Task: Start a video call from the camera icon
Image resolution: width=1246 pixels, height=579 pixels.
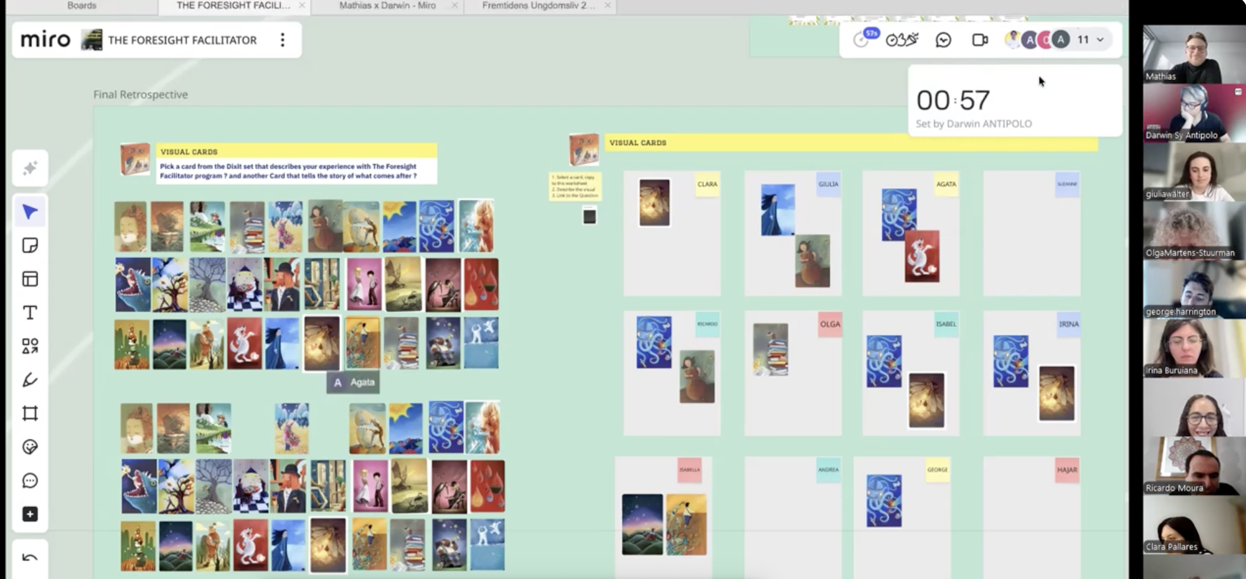Action: coord(980,40)
